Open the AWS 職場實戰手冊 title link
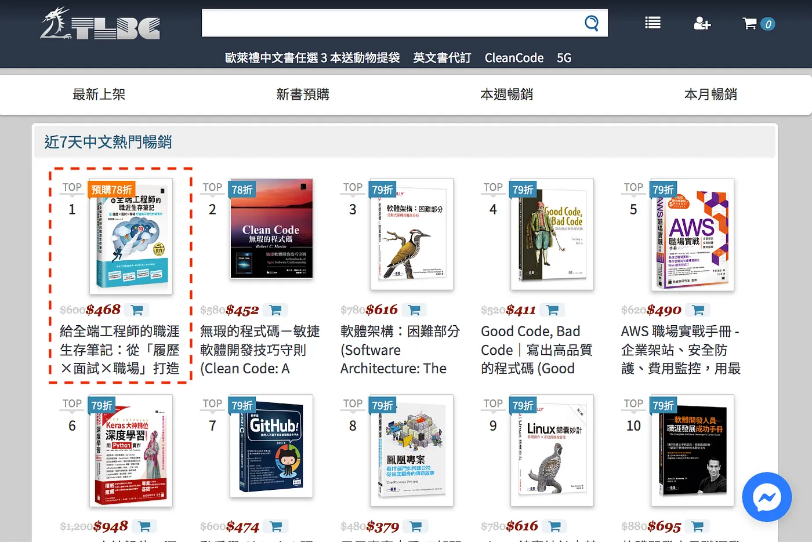The width and height of the screenshot is (812, 542). 681,350
